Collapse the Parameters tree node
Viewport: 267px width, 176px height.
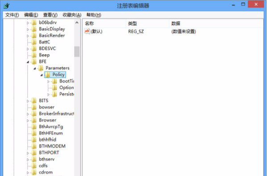[35, 69]
